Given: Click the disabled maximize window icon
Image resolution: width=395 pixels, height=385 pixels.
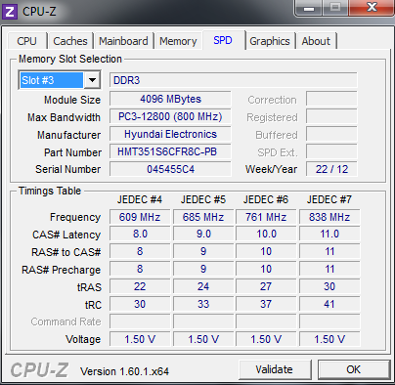Looking at the screenshot, I should pos(335,8).
